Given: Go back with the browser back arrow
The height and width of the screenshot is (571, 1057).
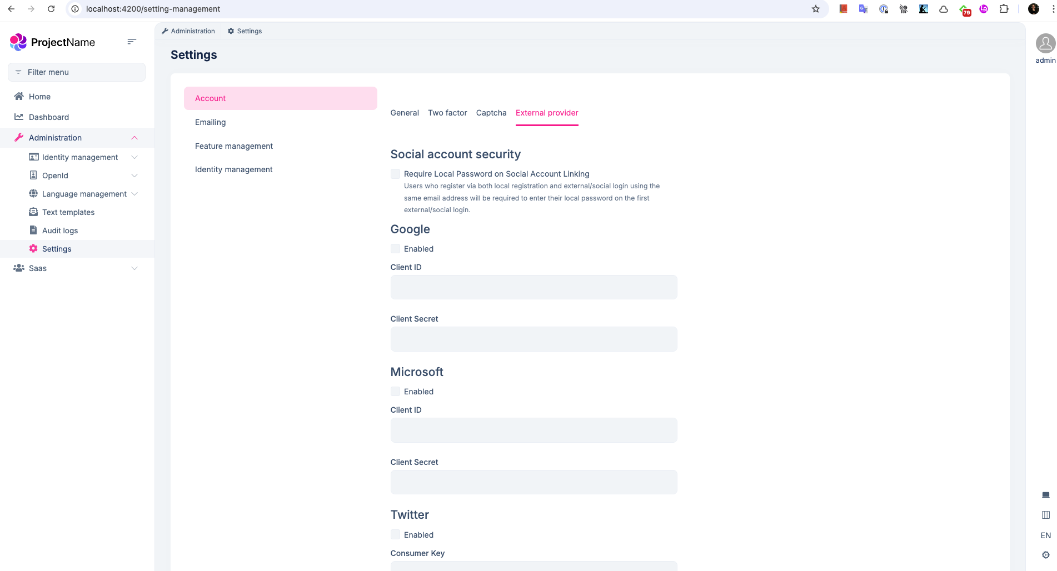Looking at the screenshot, I should 11,9.
